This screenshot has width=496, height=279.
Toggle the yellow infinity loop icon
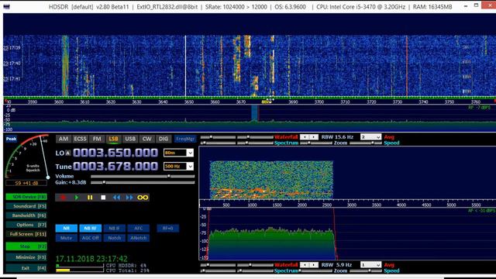click(143, 198)
